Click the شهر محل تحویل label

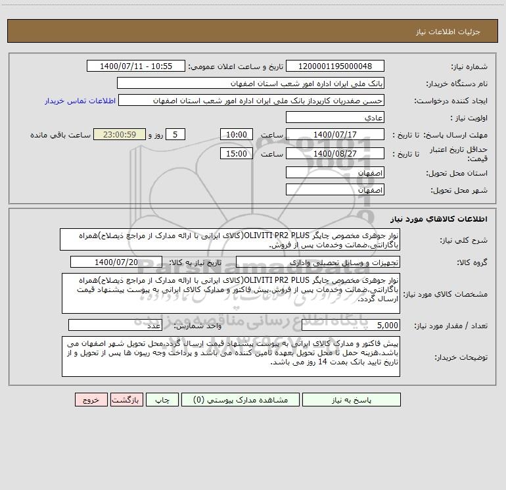pos(459,191)
